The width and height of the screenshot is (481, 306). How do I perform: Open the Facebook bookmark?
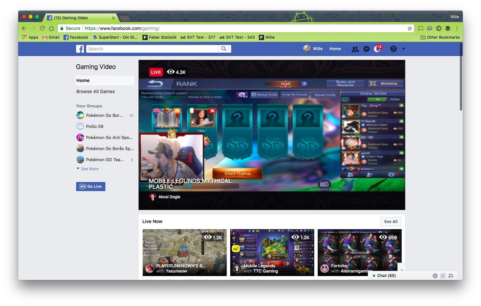[76, 37]
